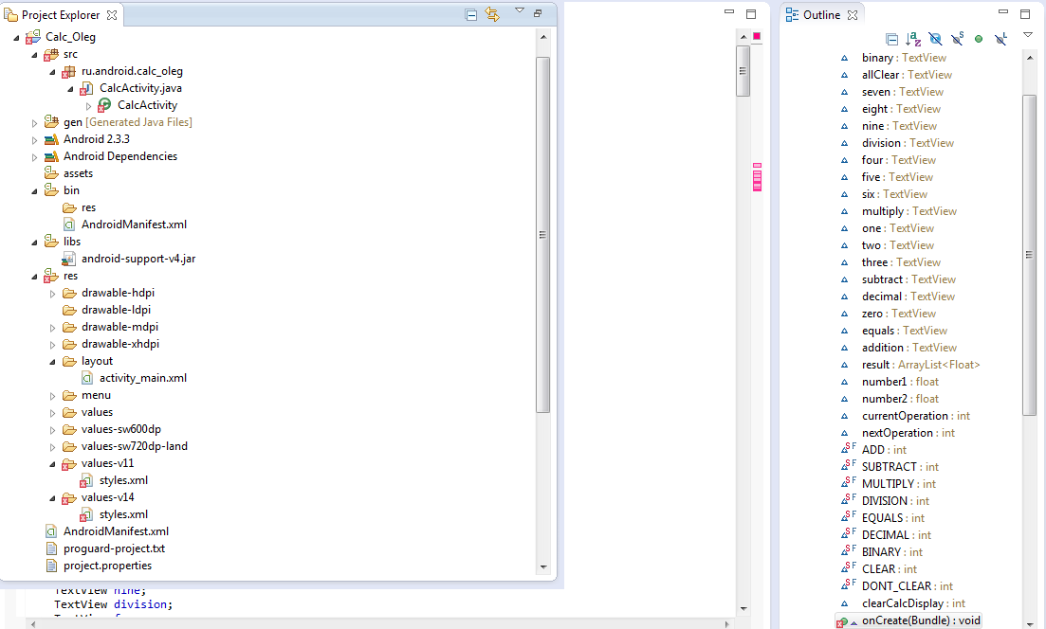Click the styles.xml icon under values-v14
1046x629 pixels.
pyautogui.click(x=86, y=514)
